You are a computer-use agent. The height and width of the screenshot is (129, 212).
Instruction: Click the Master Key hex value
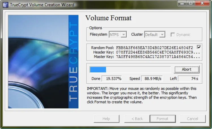[158, 57]
